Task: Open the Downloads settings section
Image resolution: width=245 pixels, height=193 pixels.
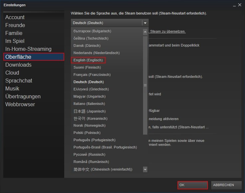Action: click(x=34, y=65)
